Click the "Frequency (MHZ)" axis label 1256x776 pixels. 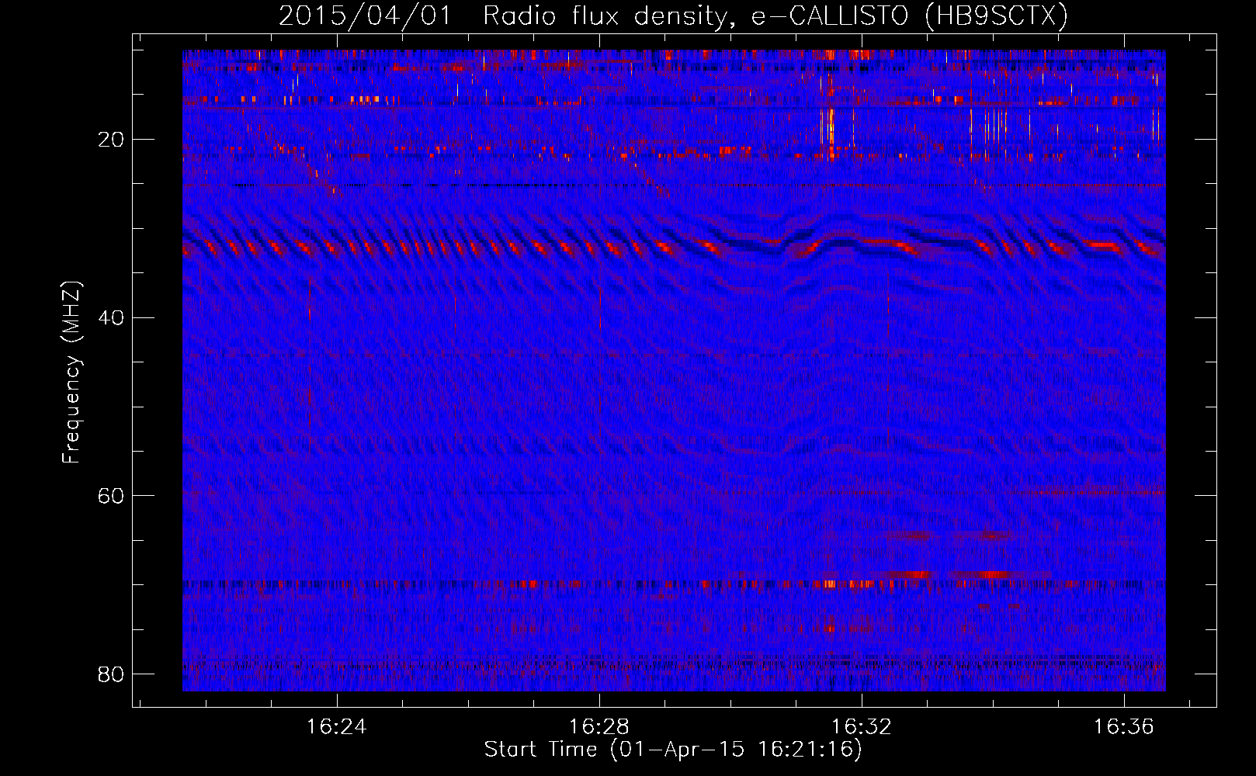point(71,372)
